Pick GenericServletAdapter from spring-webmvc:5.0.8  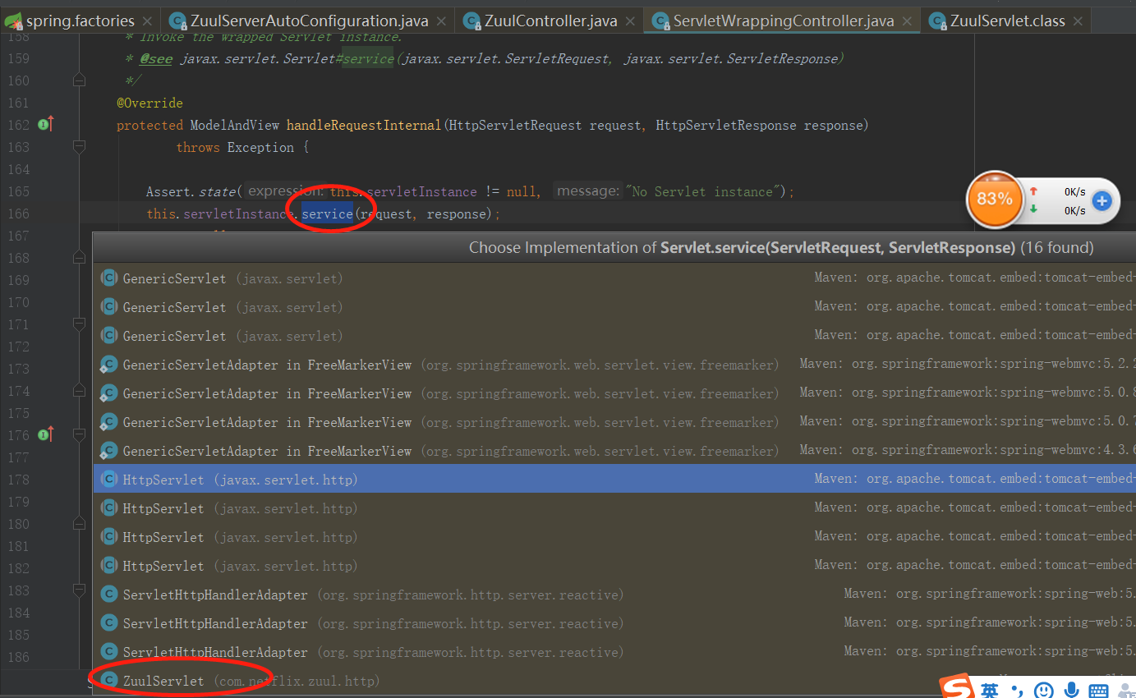614,393
